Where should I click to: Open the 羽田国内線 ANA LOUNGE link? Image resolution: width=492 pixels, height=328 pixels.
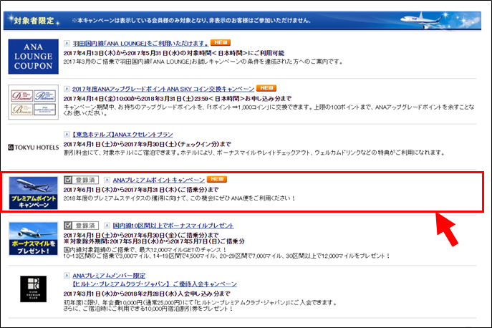140,43
